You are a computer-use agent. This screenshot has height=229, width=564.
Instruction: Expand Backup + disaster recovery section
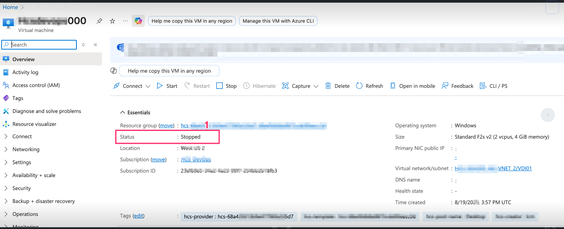6,201
